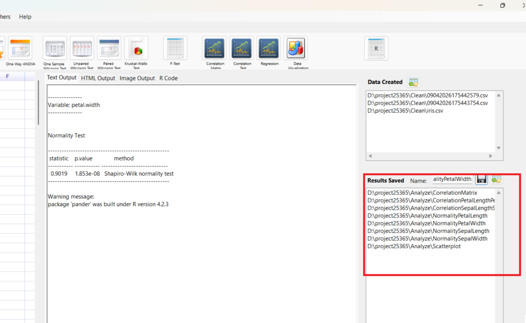Select the Paired Wilcoxon Test icon

click(x=109, y=49)
